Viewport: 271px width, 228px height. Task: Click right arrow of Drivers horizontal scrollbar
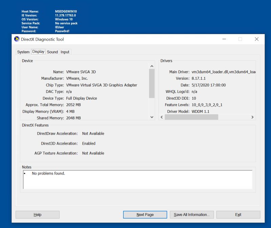(253, 117)
